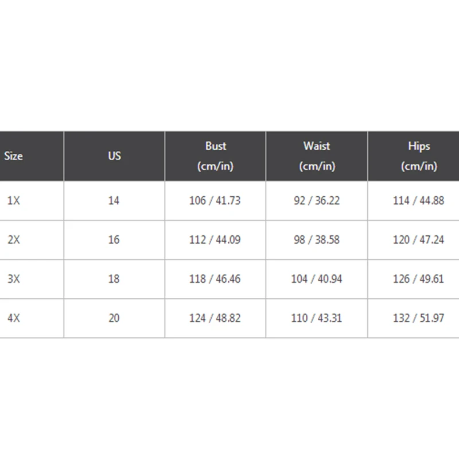The width and height of the screenshot is (459, 459).
Task: Click bust value 106 / 41.73
Action: [x=215, y=201]
